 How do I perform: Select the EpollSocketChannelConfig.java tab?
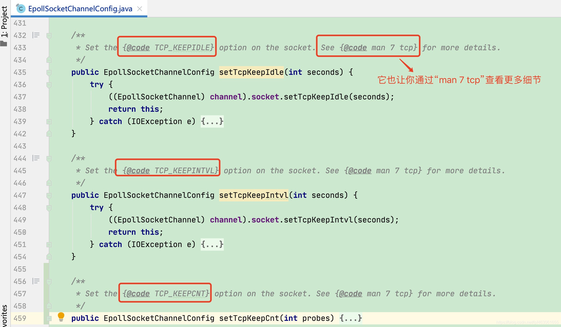pos(80,9)
